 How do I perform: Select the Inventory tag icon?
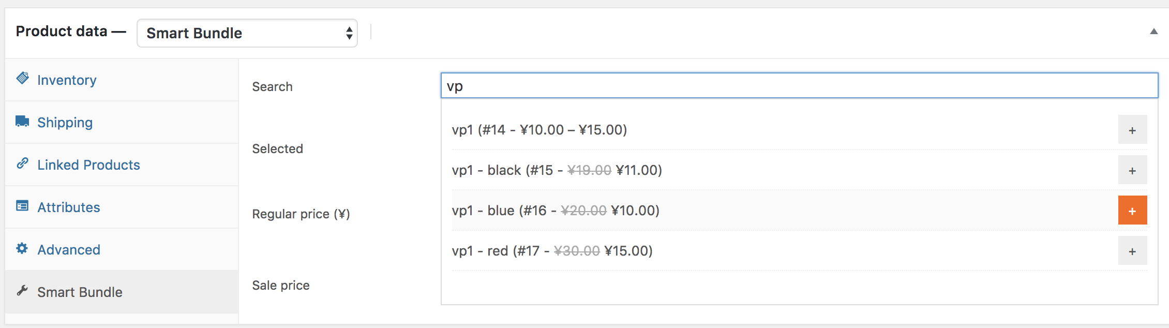tap(22, 79)
